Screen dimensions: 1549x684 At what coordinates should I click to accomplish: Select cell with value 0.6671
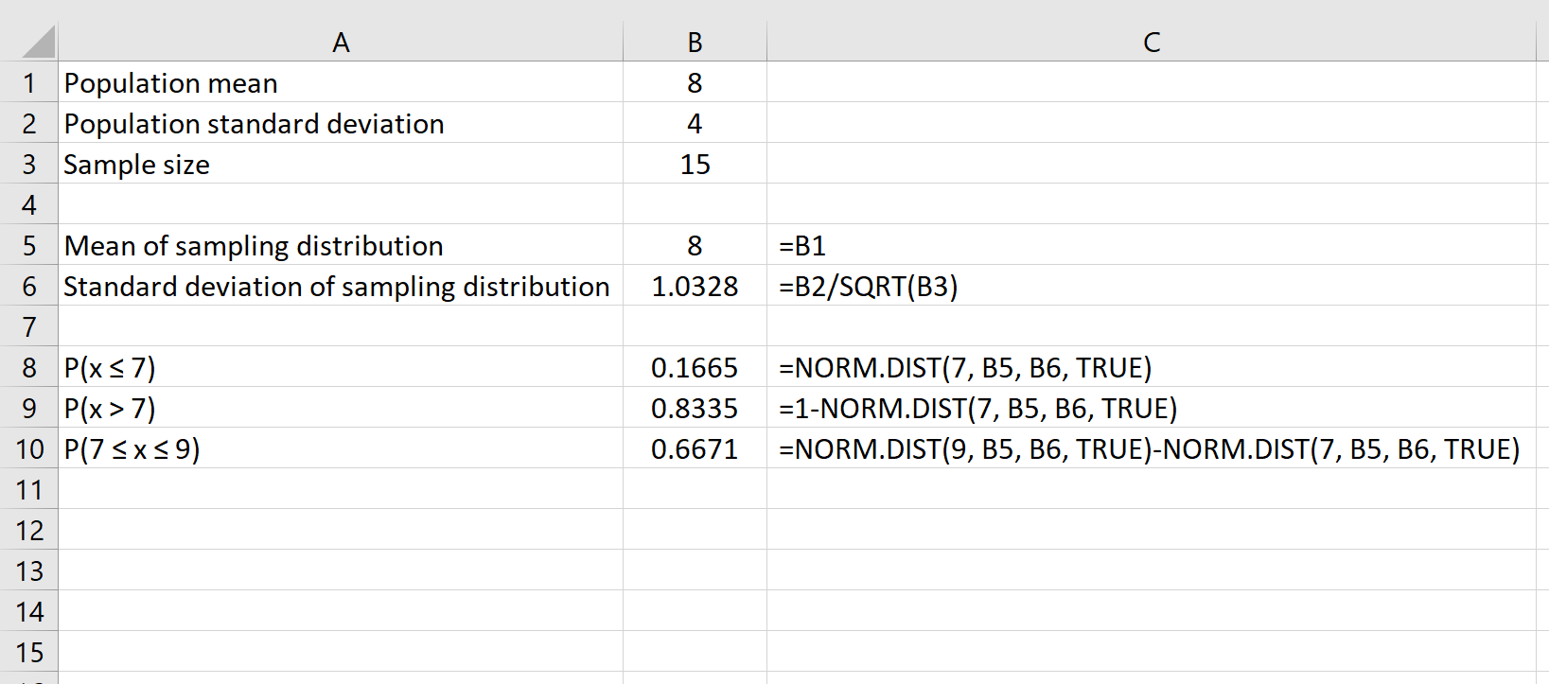[x=695, y=448]
